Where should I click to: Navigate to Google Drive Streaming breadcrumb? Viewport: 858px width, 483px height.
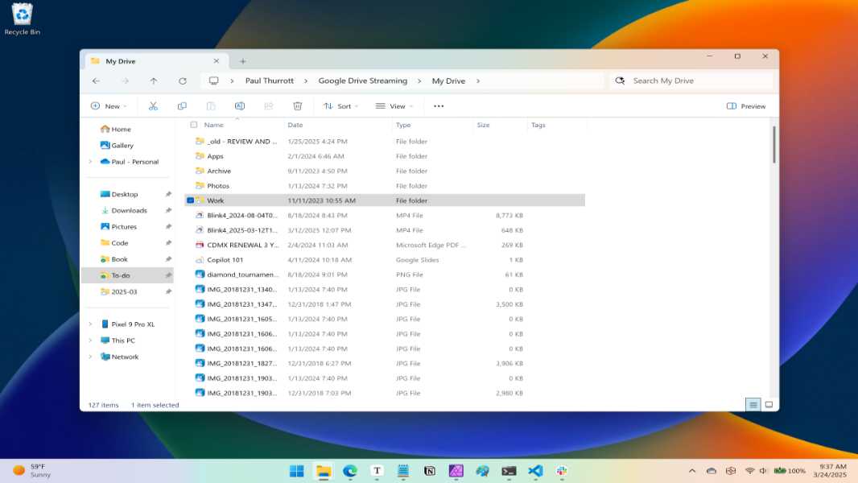pyautogui.click(x=362, y=81)
